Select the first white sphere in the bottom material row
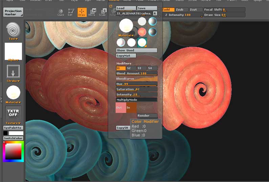This screenshot has height=182, width=269. click(x=121, y=42)
